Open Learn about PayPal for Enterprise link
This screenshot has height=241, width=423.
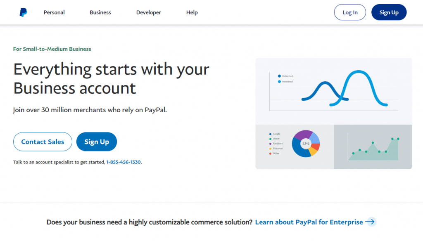(309, 222)
